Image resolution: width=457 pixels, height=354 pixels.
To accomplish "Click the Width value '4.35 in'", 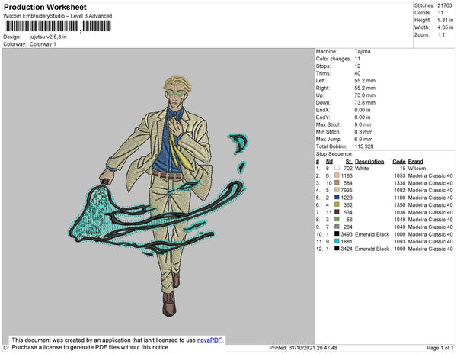I will (445, 27).
